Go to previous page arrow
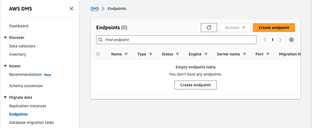312x128 pixels. (x=265, y=40)
